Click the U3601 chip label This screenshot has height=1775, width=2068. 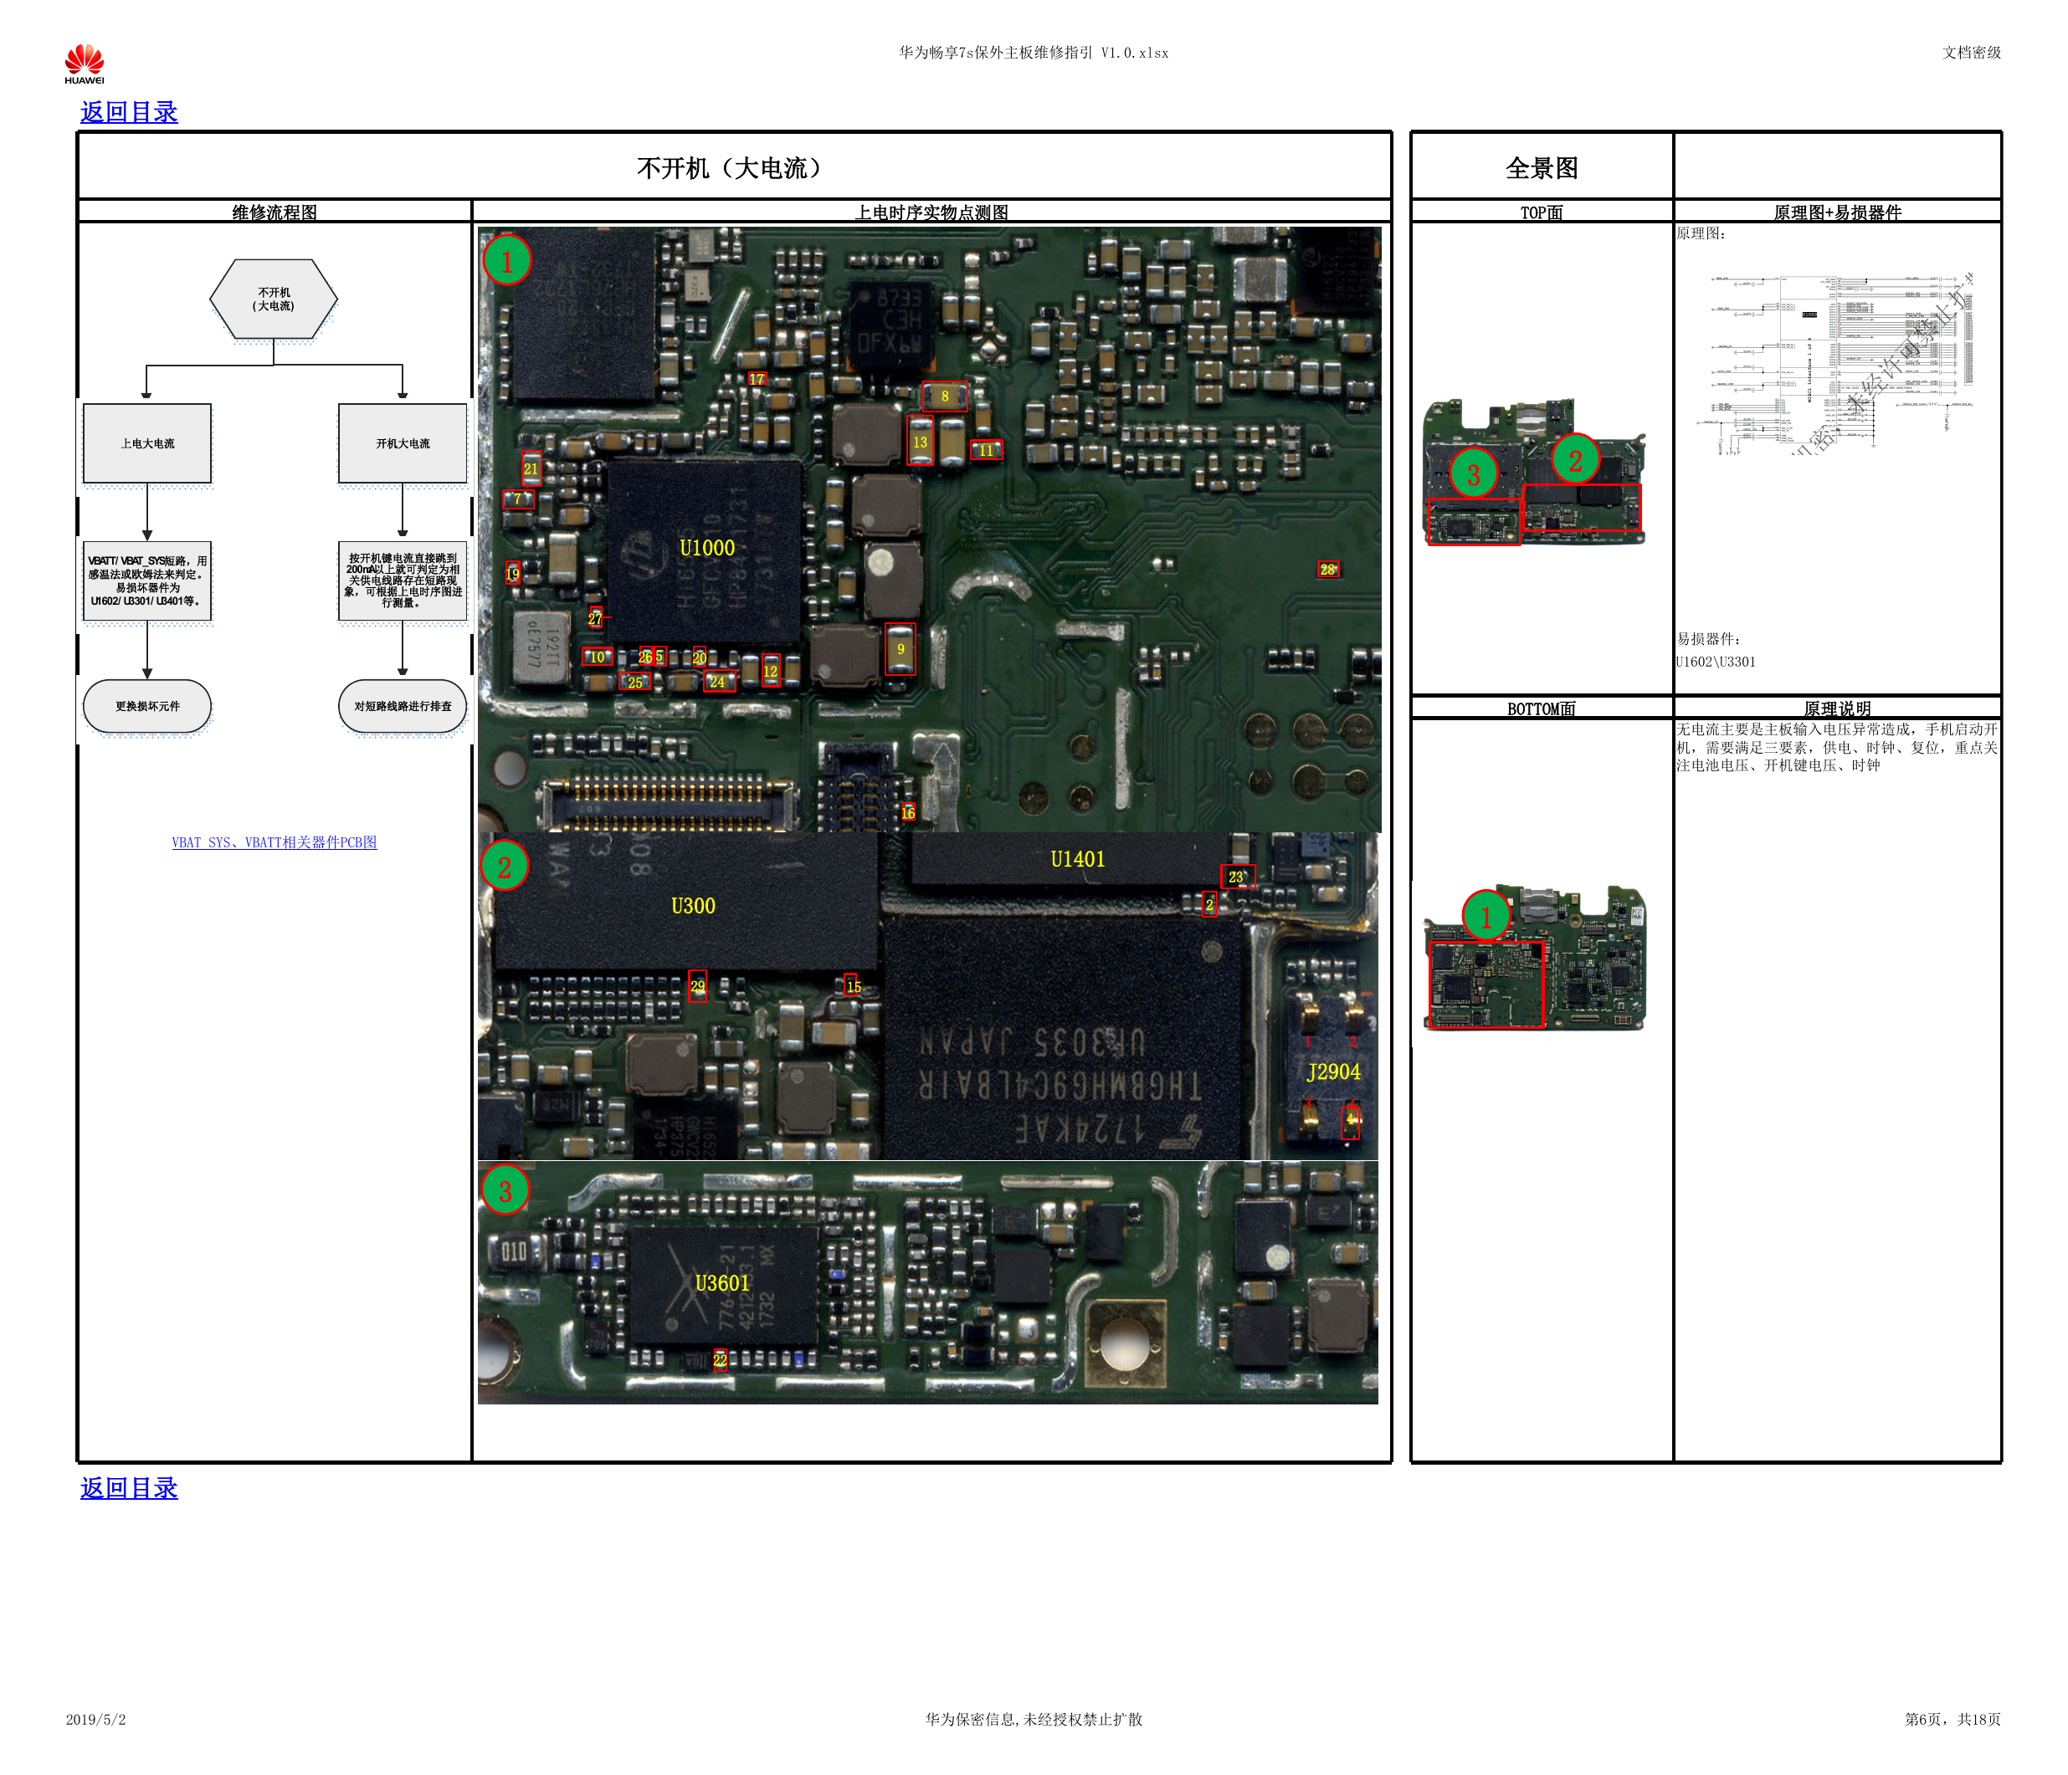721,1283
